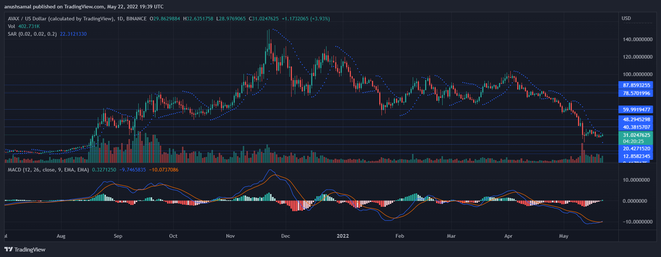Click the 48.2945298 price level label
This screenshot has width=661, height=257.
(x=636, y=119)
